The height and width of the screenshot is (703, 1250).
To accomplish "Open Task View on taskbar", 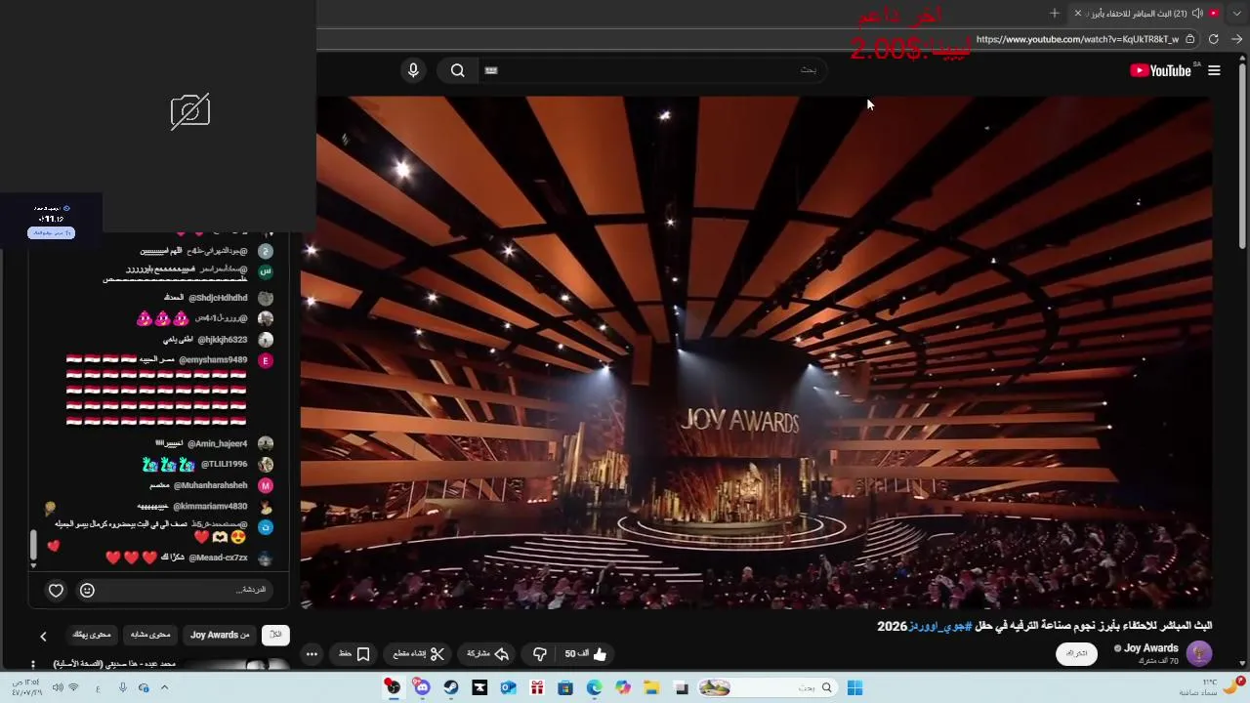I will pos(682,687).
